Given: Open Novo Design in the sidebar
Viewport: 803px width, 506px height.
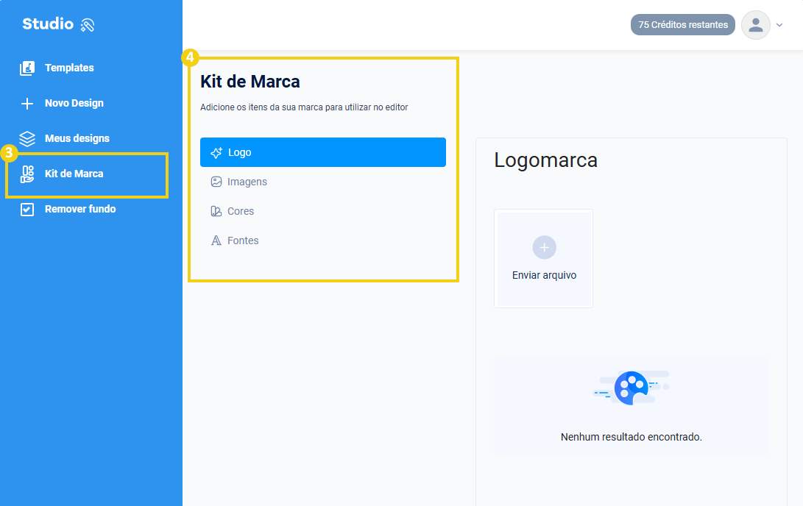Looking at the screenshot, I should tap(74, 104).
